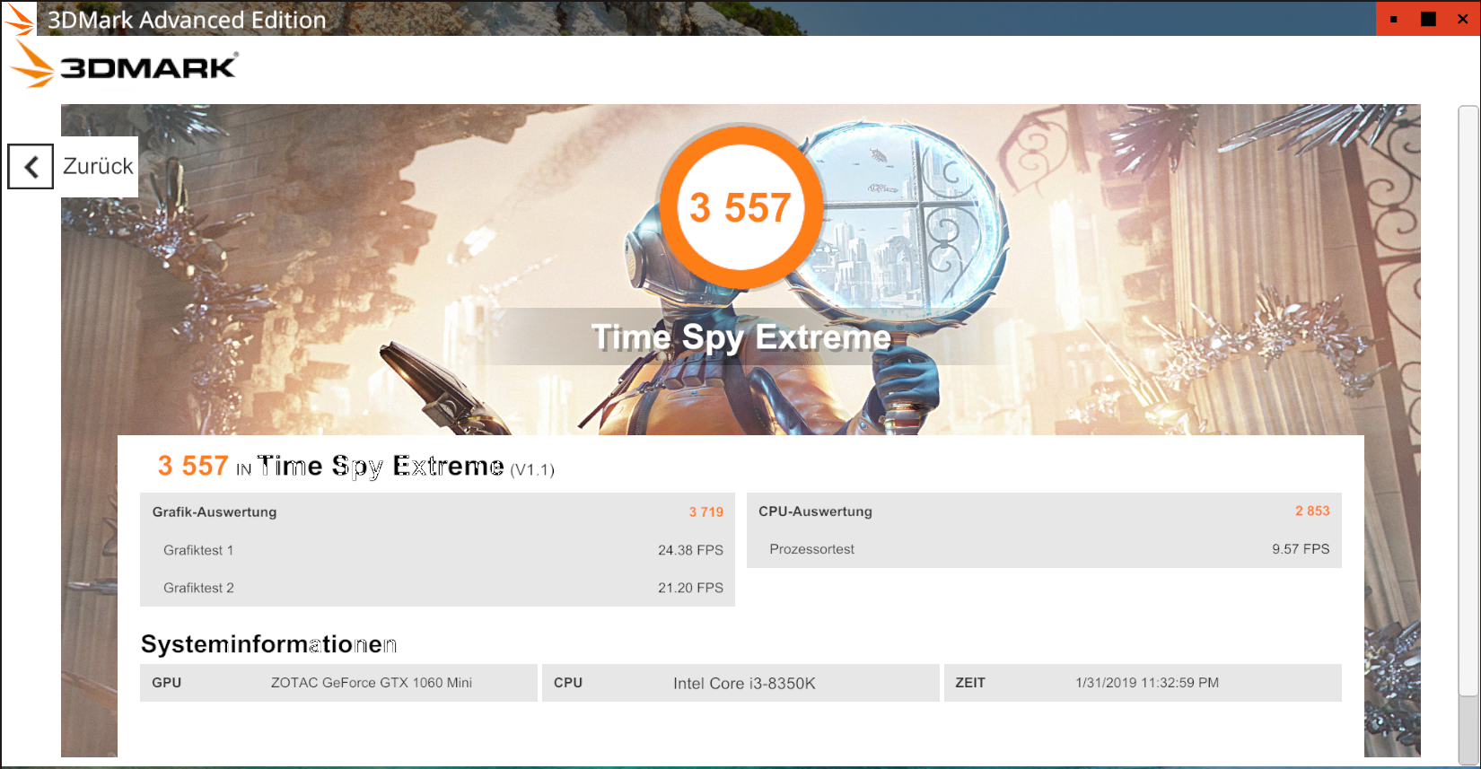
Task: Select the Grafiktest 1 row label
Action: click(x=198, y=550)
